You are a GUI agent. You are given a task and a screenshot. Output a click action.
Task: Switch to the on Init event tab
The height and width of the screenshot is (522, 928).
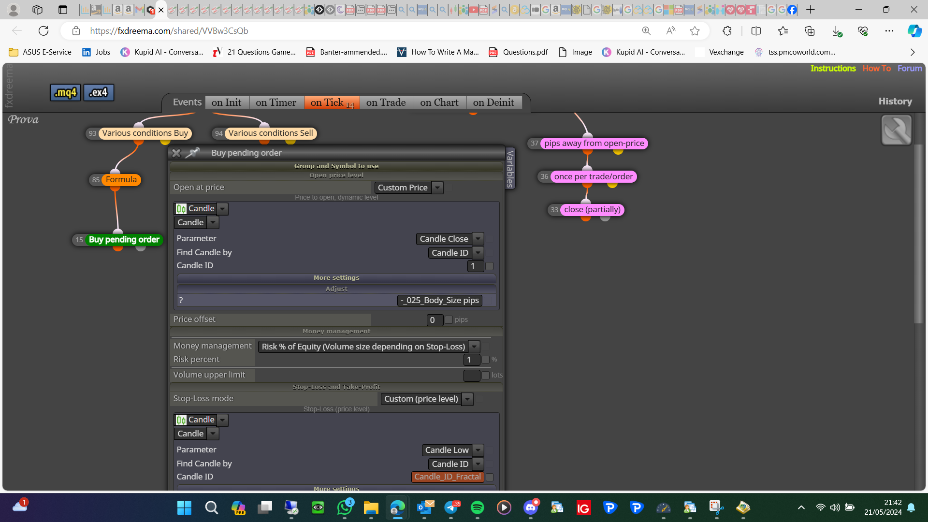click(227, 102)
